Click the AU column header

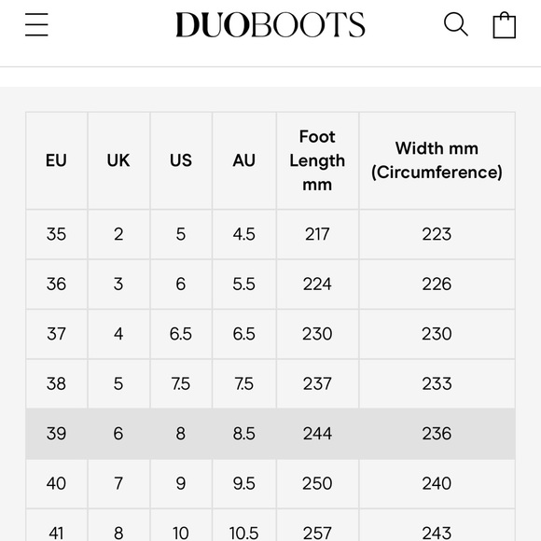(x=244, y=160)
